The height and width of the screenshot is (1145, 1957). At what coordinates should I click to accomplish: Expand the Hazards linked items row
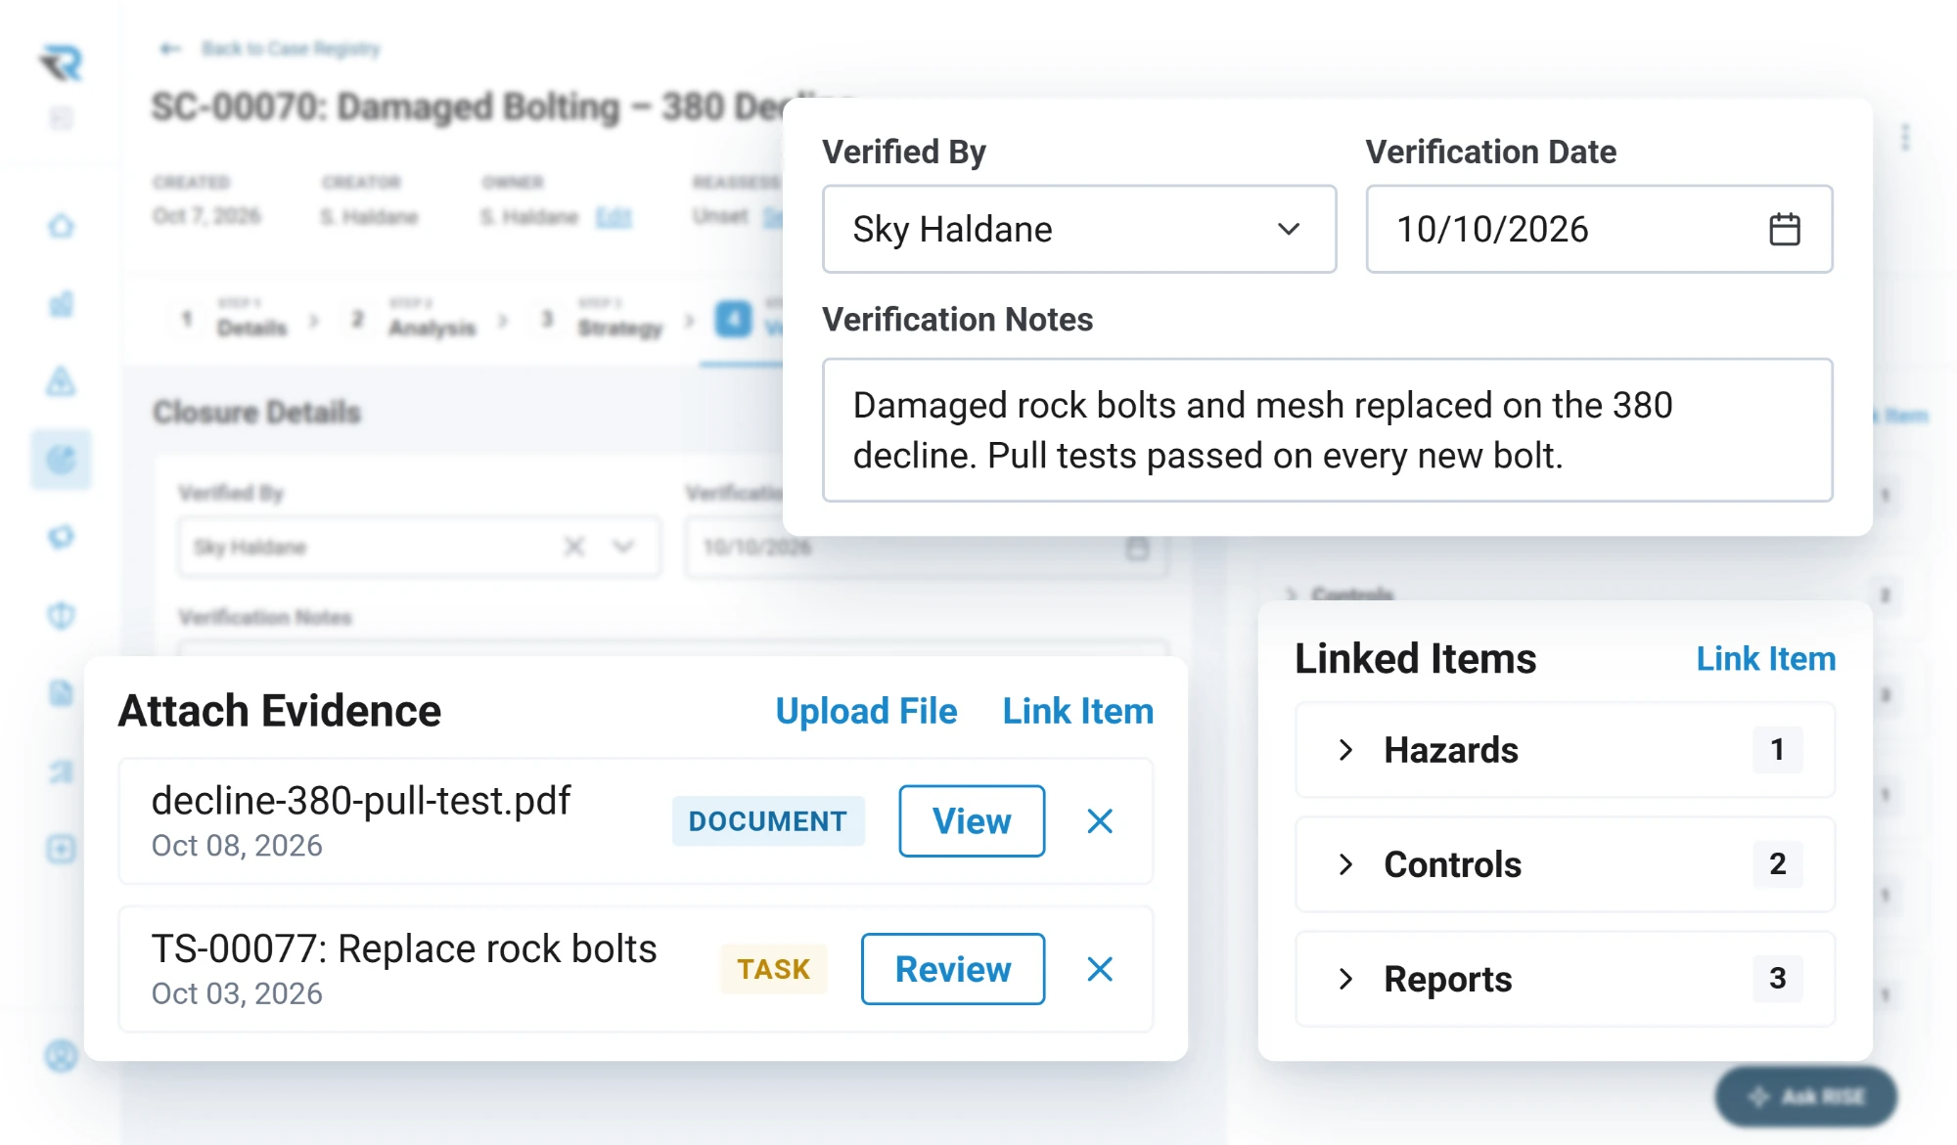(1565, 750)
